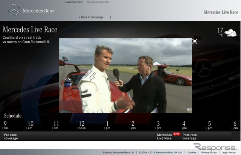Click 'Mercedes Live Race' header title top right
The width and height of the screenshot is (241, 155).
click(221, 12)
